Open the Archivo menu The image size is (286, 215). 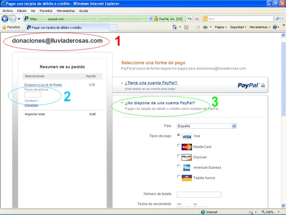[7, 11]
